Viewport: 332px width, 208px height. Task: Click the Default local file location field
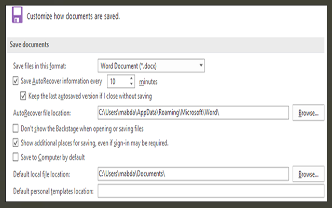(192, 173)
